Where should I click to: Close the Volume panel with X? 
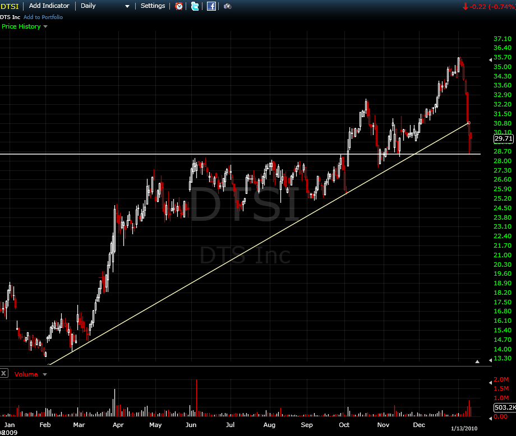(x=3, y=373)
